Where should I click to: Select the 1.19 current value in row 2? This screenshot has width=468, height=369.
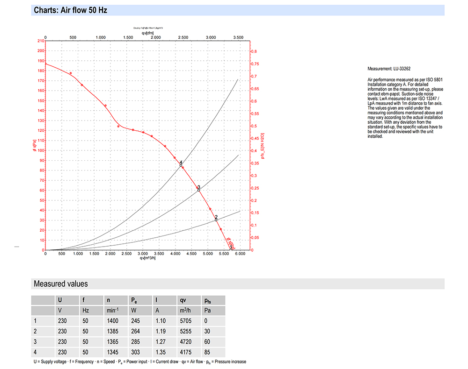[x=161, y=331]
